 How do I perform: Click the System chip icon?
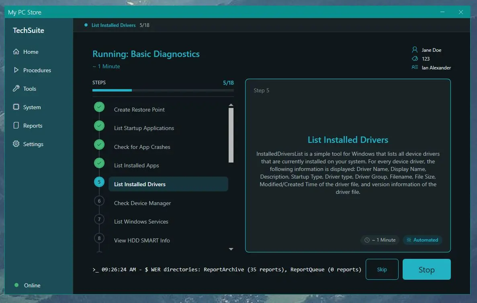16,107
